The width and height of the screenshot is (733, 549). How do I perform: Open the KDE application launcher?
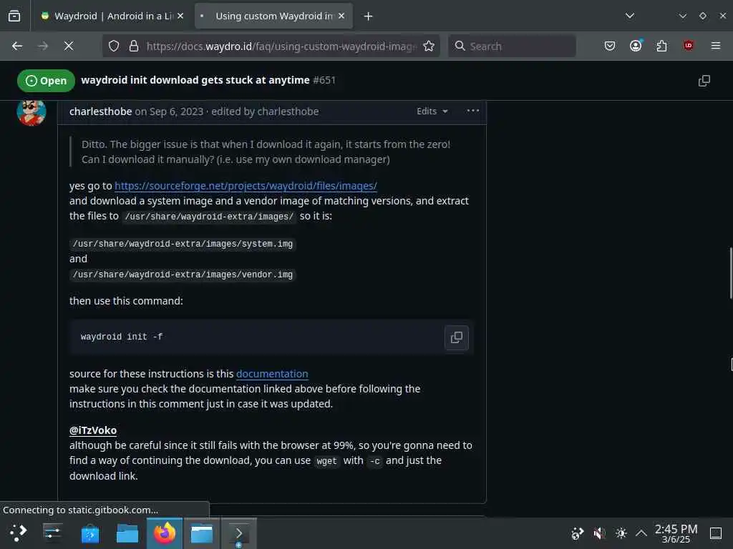tap(18, 533)
